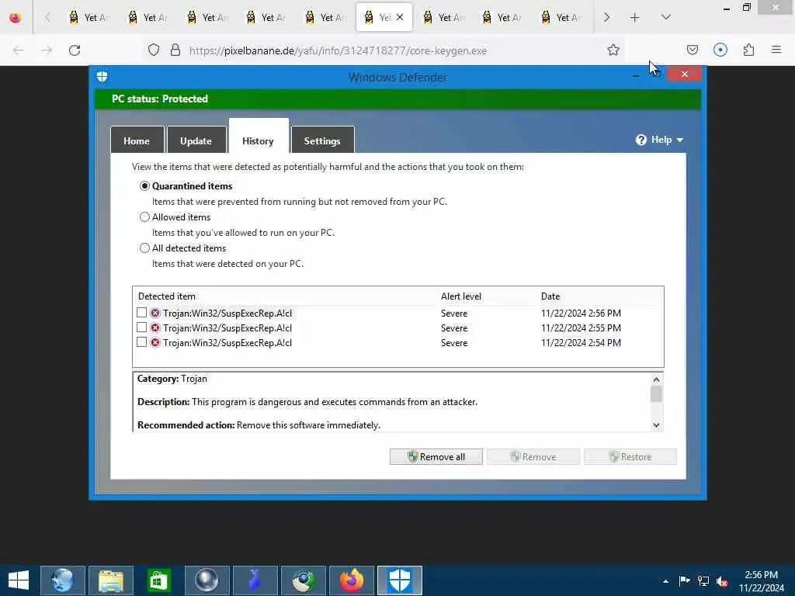
Task: Click the greyed Remove button
Action: click(533, 456)
